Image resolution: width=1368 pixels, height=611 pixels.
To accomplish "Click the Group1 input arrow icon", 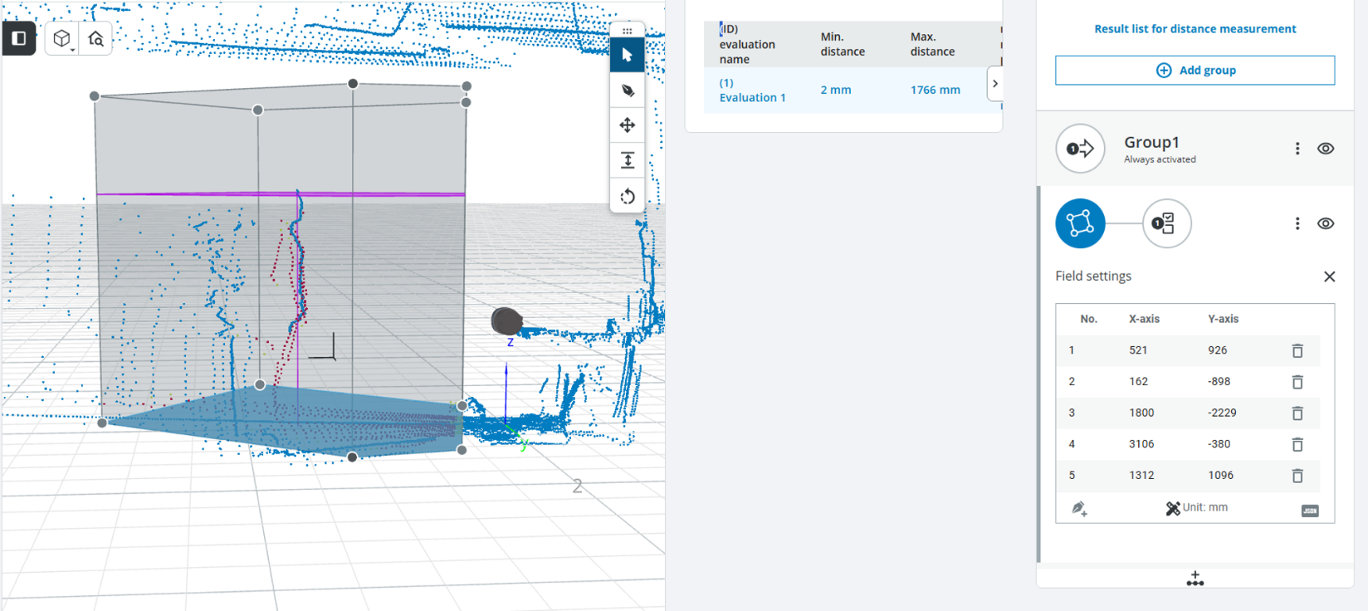I will [x=1080, y=149].
